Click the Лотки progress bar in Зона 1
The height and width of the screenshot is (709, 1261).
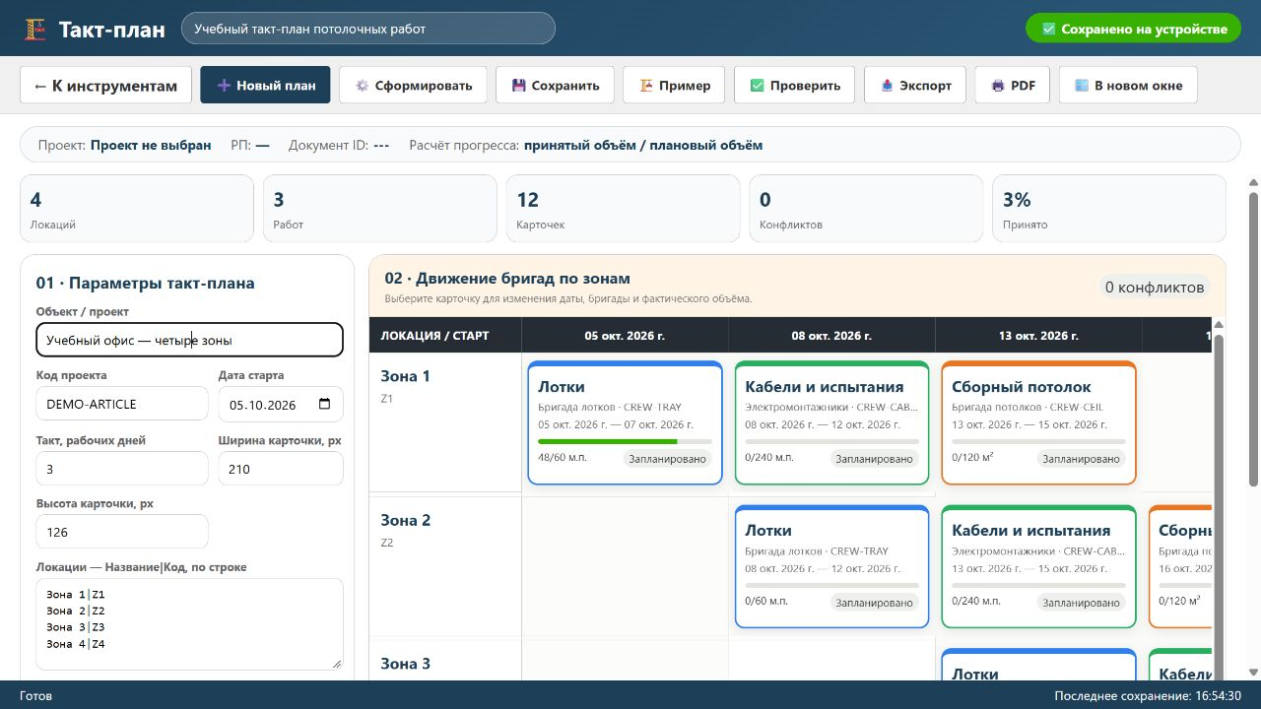click(626, 441)
